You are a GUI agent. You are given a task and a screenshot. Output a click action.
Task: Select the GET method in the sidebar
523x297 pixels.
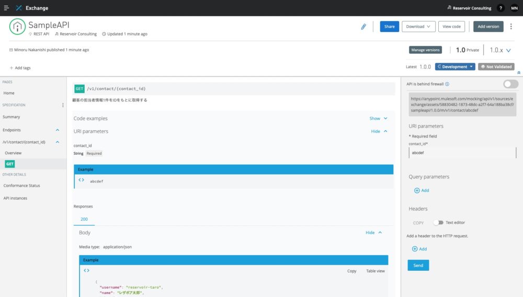point(9,164)
